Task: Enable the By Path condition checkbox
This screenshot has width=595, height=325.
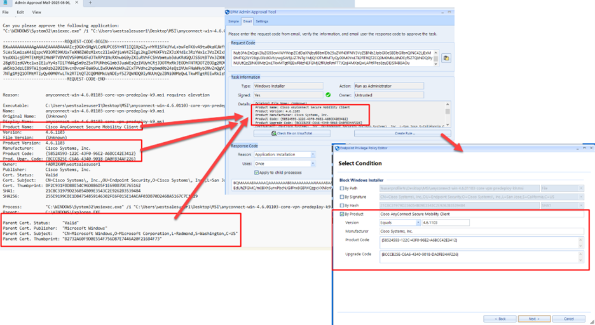Action: [342, 189]
